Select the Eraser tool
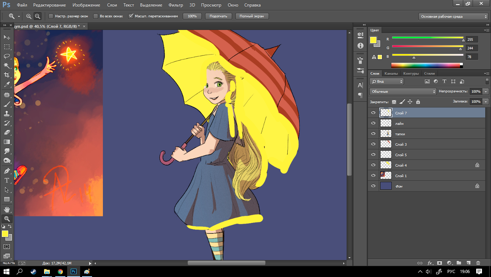Viewport: 491px width, 277px height. [7, 132]
